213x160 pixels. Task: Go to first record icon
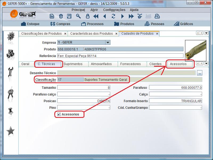[96, 16]
